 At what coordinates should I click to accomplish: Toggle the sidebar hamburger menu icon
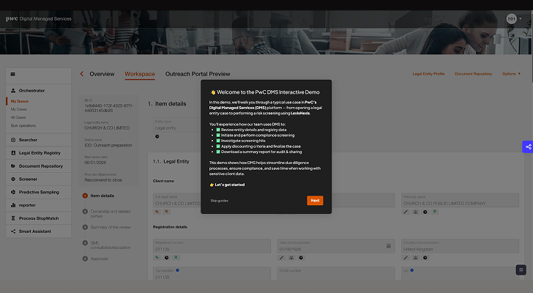pos(13,74)
